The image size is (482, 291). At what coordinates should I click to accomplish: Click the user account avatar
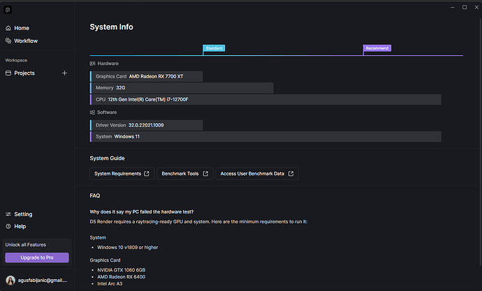[x=10, y=280]
